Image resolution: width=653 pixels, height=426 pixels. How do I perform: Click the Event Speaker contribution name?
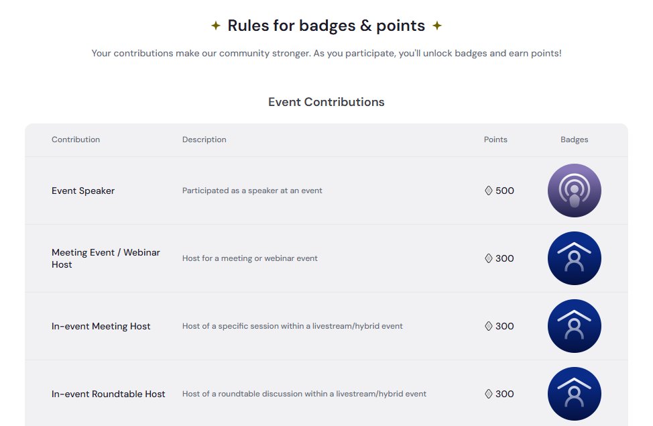(x=83, y=191)
